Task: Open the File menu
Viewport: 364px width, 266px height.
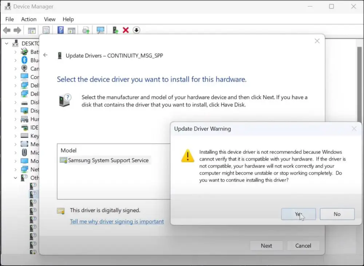Action: click(x=9, y=19)
